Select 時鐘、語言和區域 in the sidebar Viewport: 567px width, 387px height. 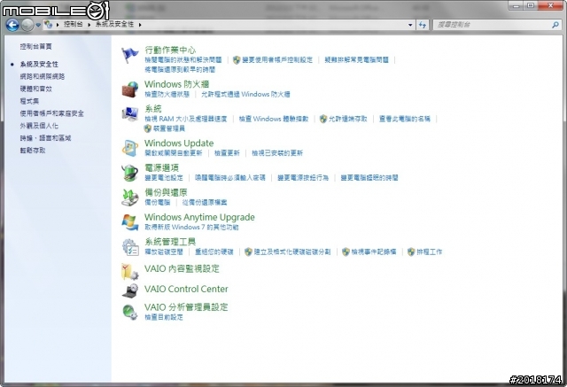pyautogui.click(x=45, y=138)
